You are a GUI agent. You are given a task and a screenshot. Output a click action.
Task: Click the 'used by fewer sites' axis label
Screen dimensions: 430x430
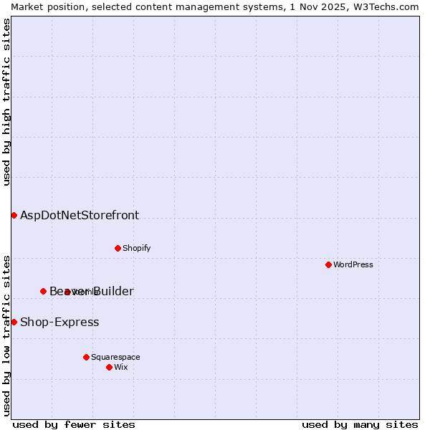click(74, 424)
